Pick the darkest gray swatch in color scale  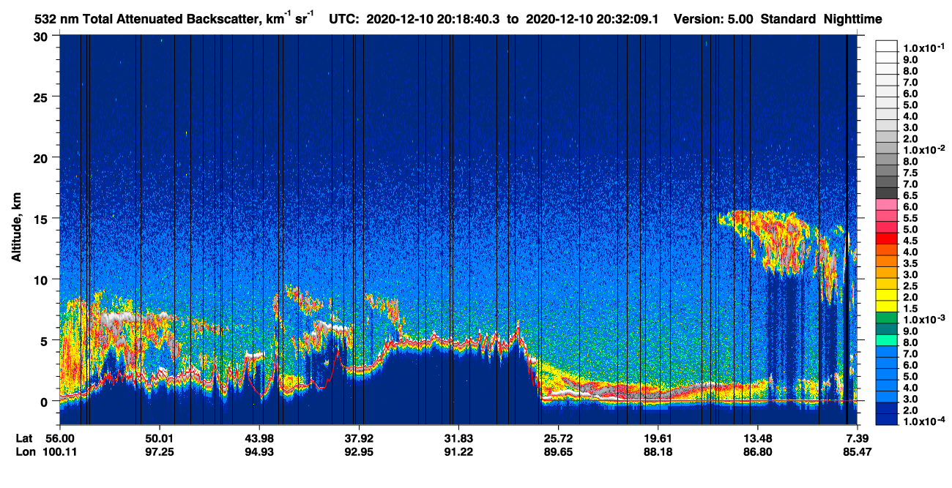click(x=886, y=192)
